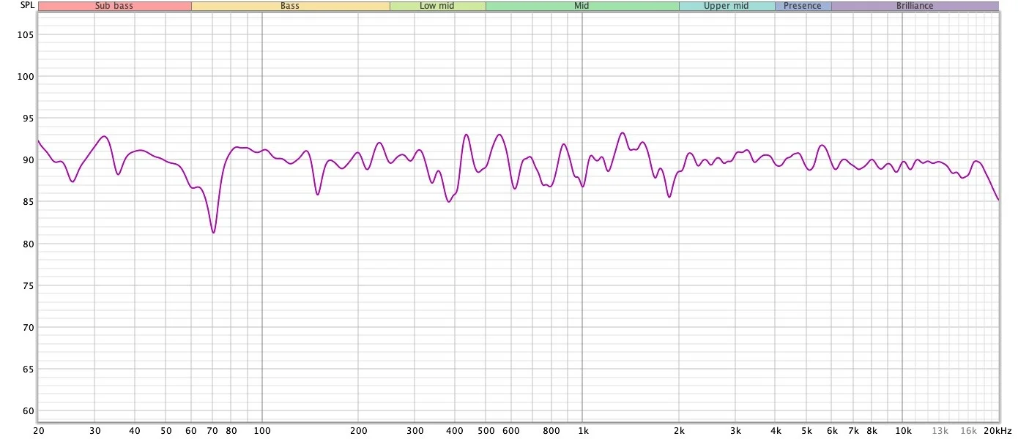Image resolution: width=1018 pixels, height=439 pixels.
Task: Select the 80 value on the SPL axis
Action: tap(29, 244)
